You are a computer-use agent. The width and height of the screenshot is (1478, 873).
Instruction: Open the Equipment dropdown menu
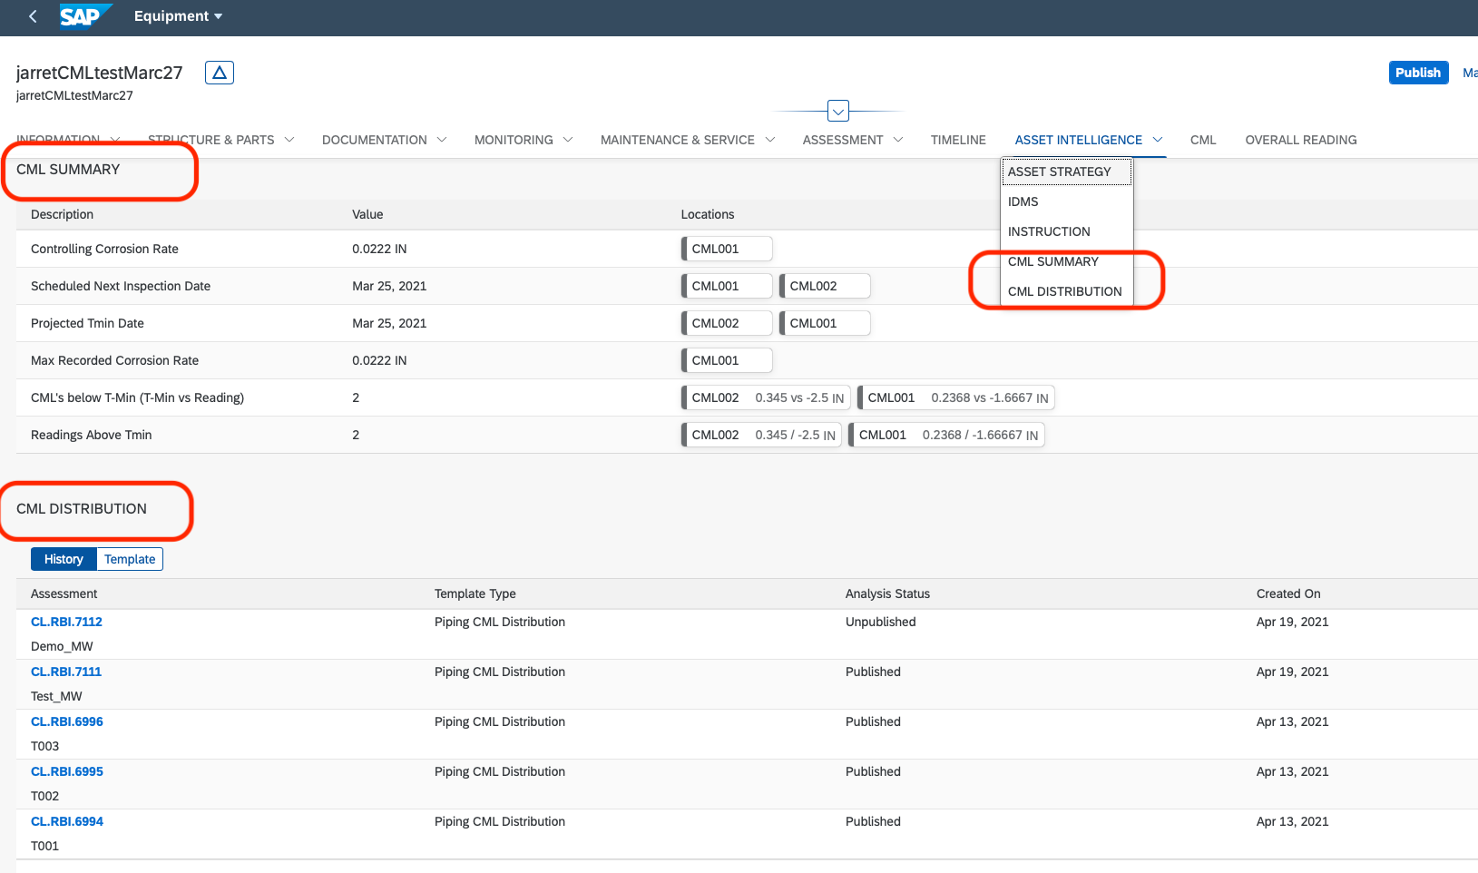click(x=178, y=16)
